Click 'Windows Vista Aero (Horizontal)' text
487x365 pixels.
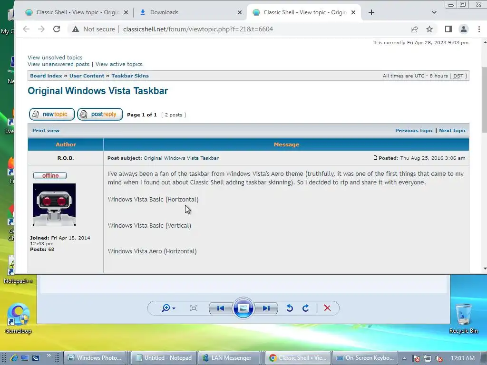(152, 251)
